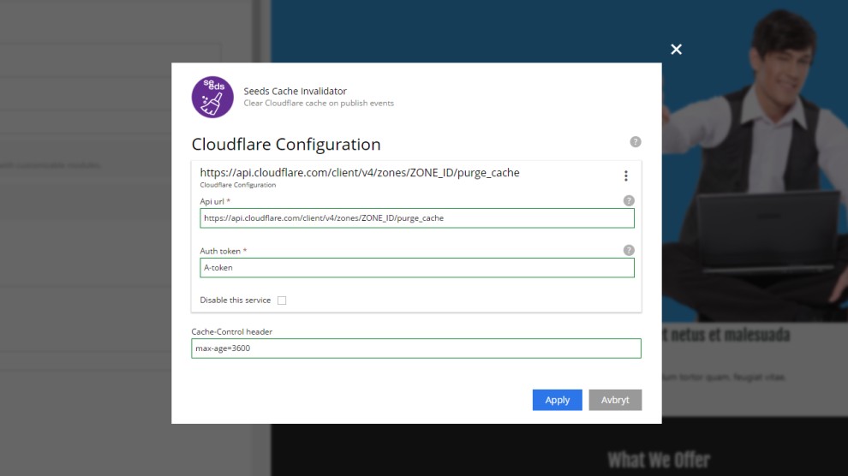Click the Disable this service label
The width and height of the screenshot is (848, 476).
pos(236,300)
